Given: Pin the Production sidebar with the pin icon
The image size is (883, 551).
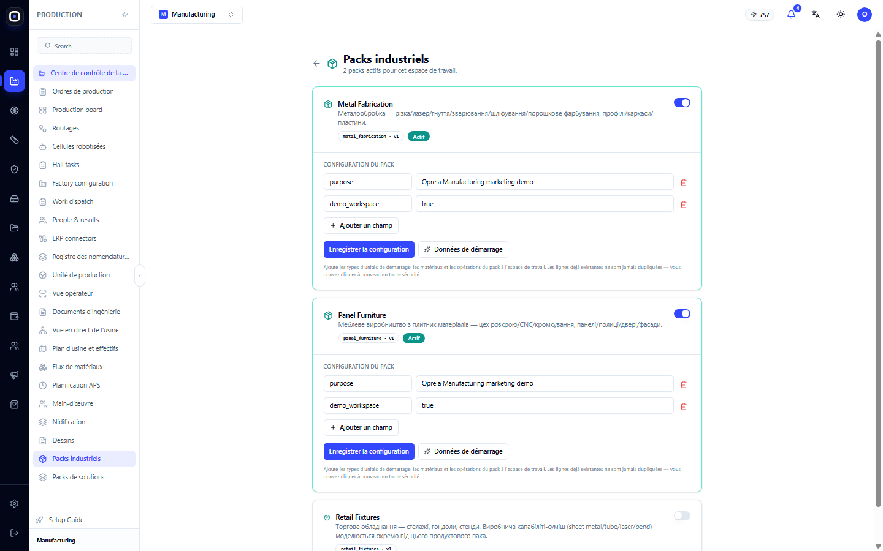Looking at the screenshot, I should 125,15.
